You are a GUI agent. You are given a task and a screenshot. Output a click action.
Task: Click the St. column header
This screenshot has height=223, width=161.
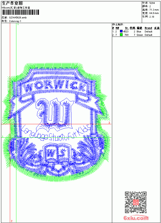(x=127, y=28)
